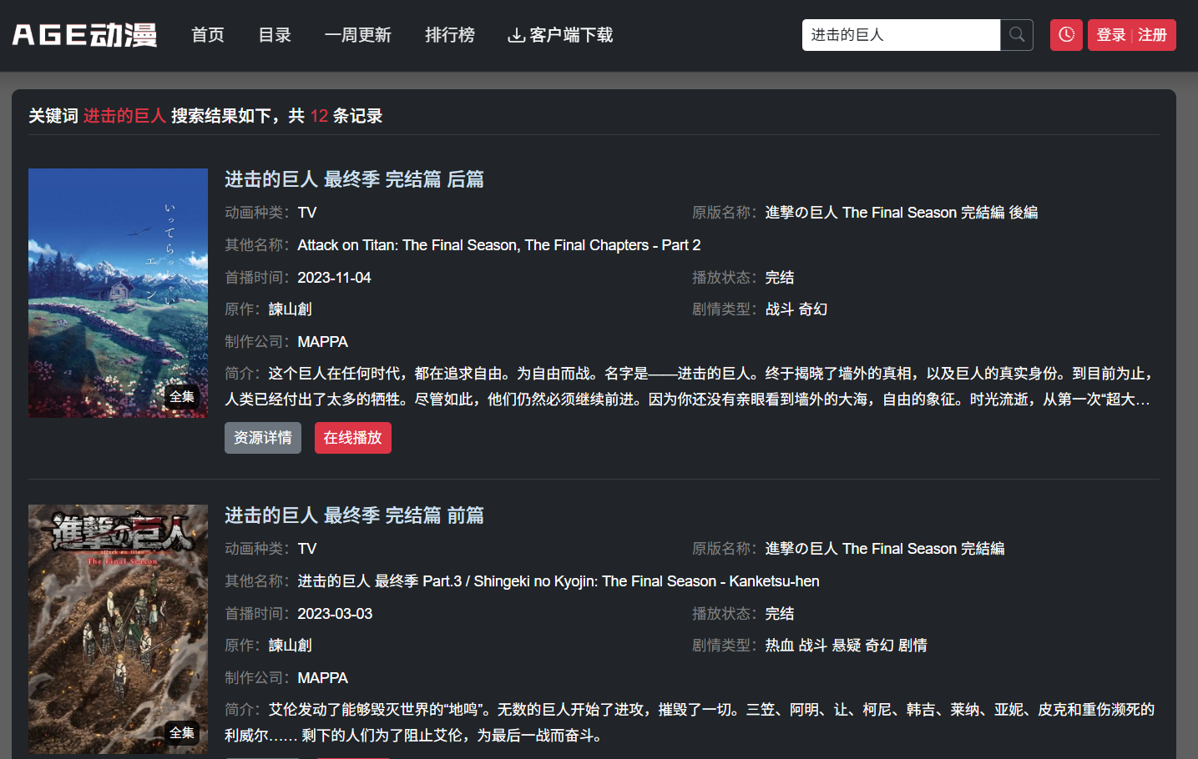Click 资源详情 button for 后篇
The height and width of the screenshot is (759, 1198).
(262, 438)
